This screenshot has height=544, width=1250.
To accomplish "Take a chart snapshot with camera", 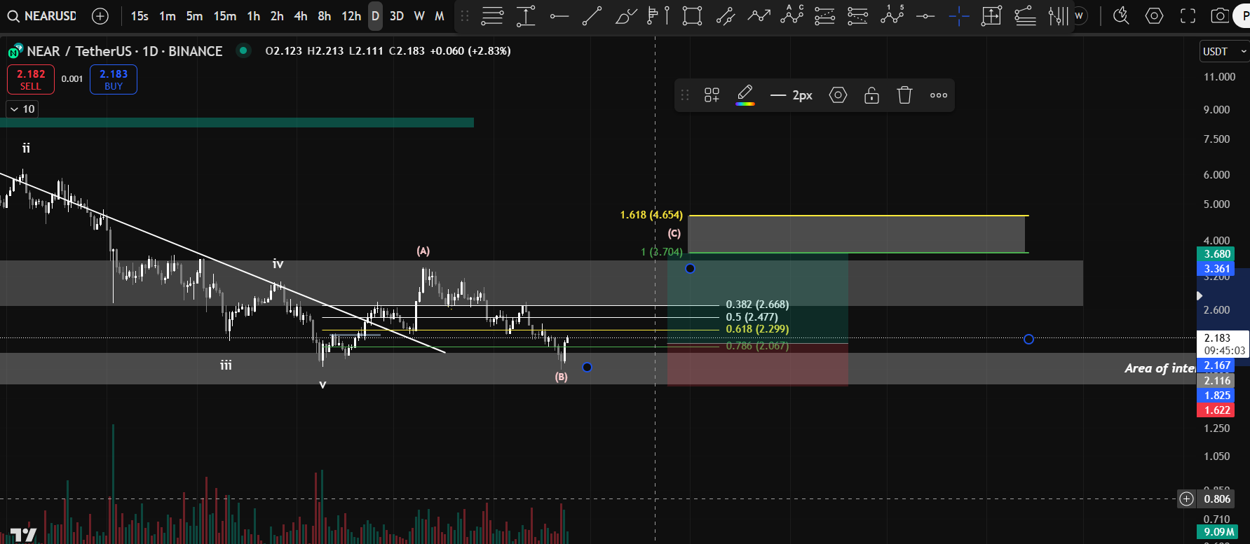I will [1220, 15].
